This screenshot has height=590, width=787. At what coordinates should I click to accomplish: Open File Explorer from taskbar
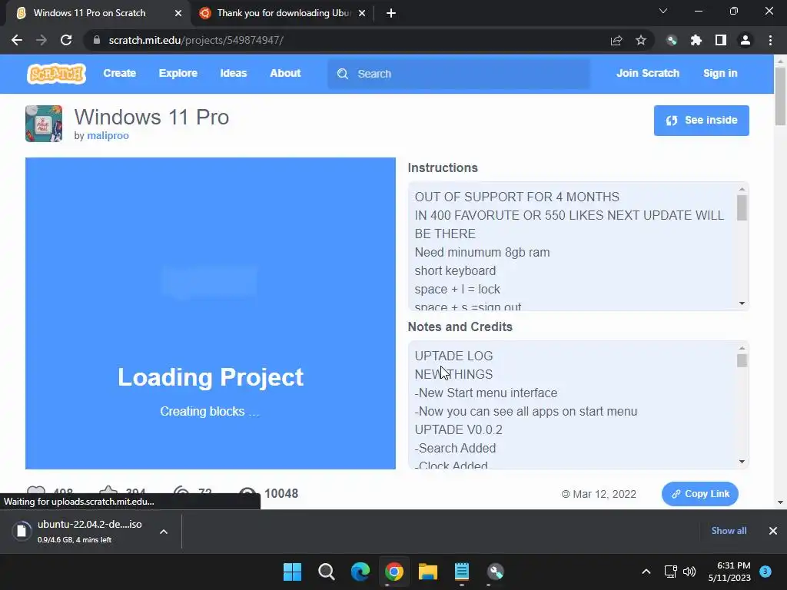coord(427,572)
